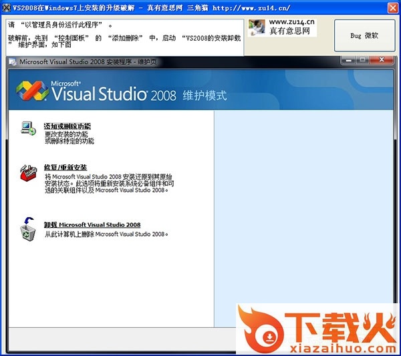Open the 添加或删除功能 link
Screen dimensions: 401x356
point(68,126)
